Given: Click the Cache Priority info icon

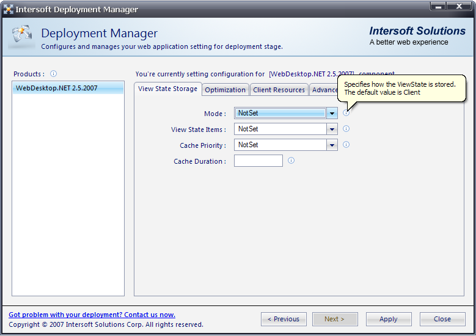Looking at the screenshot, I should point(346,145).
